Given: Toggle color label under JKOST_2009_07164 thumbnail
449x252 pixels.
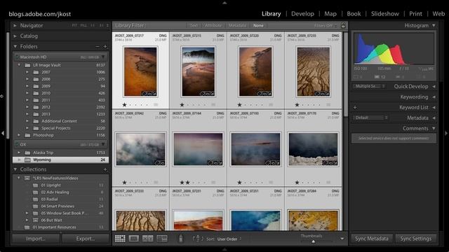Looking at the screenshot, I should [x=213, y=182].
